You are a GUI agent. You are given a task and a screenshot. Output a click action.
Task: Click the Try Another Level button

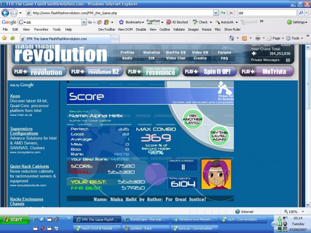[x=192, y=119]
